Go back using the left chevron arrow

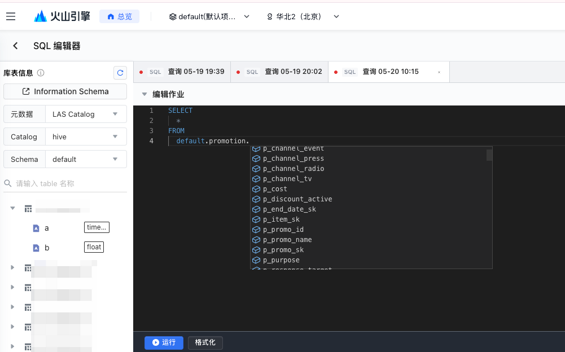(x=15, y=46)
